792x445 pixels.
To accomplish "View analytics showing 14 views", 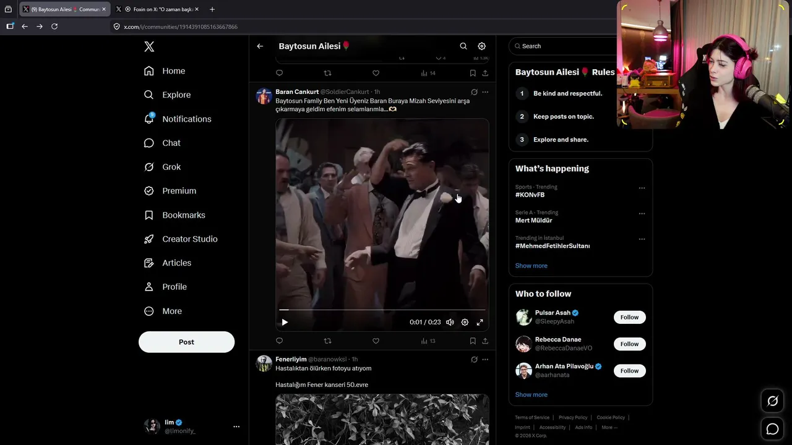I will [x=428, y=73].
